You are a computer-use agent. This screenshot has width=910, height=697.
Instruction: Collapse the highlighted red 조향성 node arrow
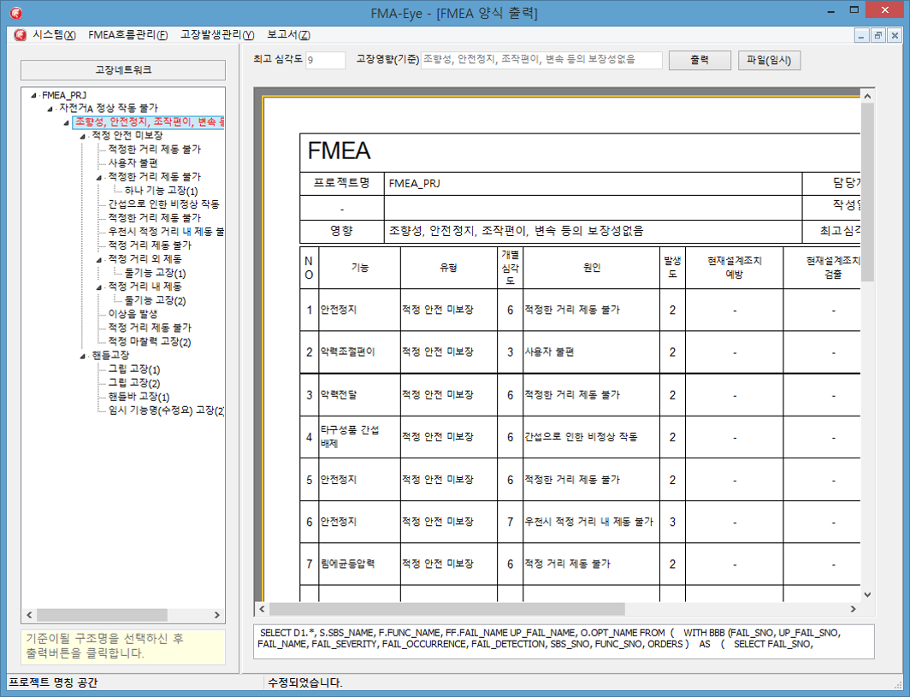(x=66, y=122)
